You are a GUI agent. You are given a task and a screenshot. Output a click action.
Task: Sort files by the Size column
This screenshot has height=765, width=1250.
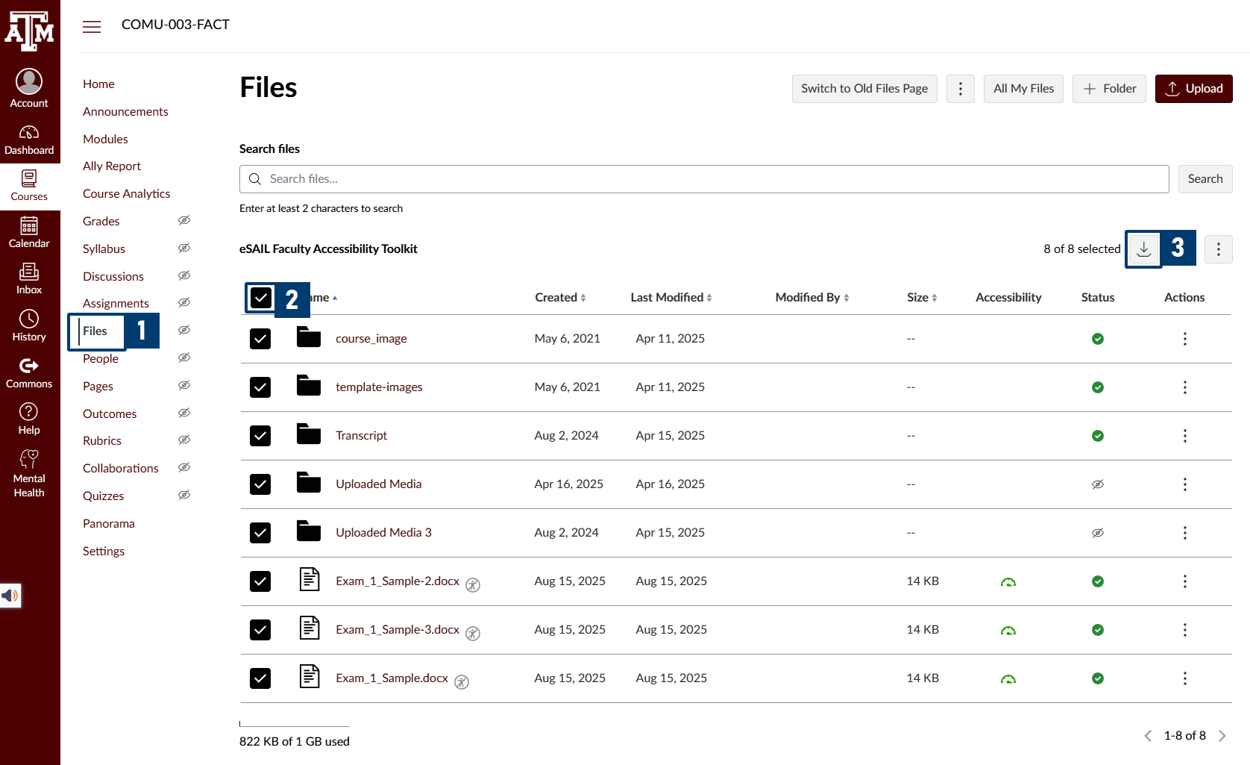(x=922, y=297)
